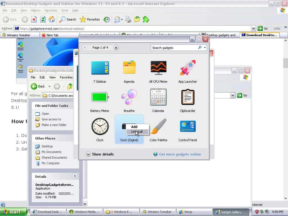Select the Clipboarder gadget icon
Image resolution: width=288 pixels, height=216 pixels.
pos(188,97)
